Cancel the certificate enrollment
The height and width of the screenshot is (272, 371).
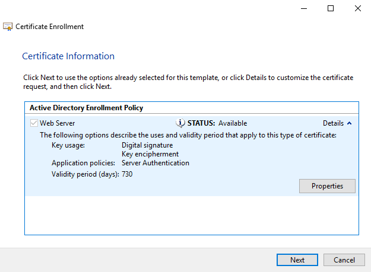pos(344,260)
